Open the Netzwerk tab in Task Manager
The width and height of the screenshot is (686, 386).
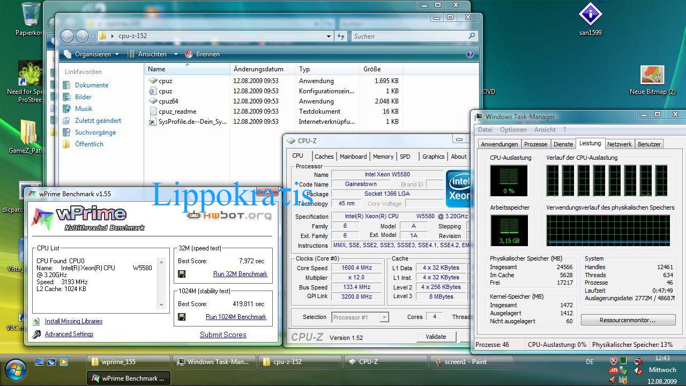[620, 144]
